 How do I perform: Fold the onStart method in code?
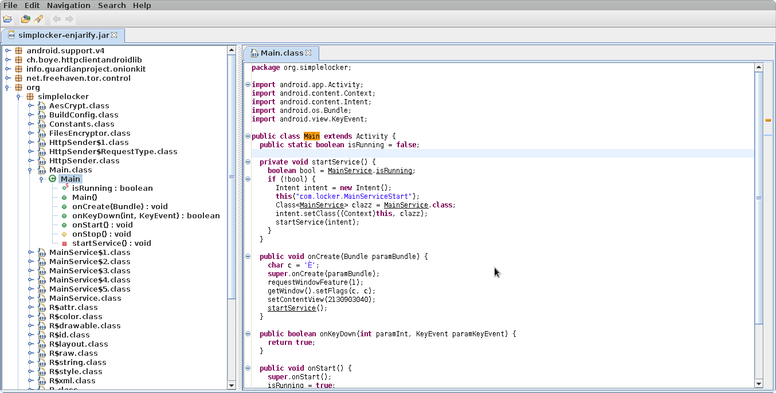(248, 368)
